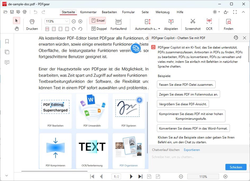Go to the previous page
Image resolution: width=250 pixels, height=181 pixels.
(101, 177)
